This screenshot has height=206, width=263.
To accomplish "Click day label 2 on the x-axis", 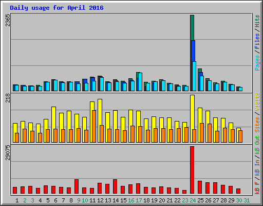I will pos(25,200).
